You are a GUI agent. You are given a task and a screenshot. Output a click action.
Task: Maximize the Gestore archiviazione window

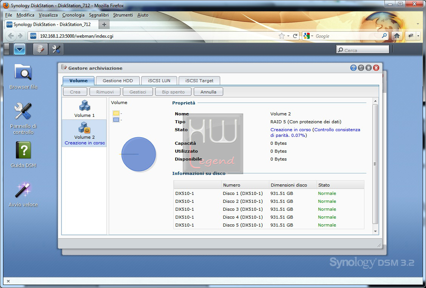[x=368, y=68]
